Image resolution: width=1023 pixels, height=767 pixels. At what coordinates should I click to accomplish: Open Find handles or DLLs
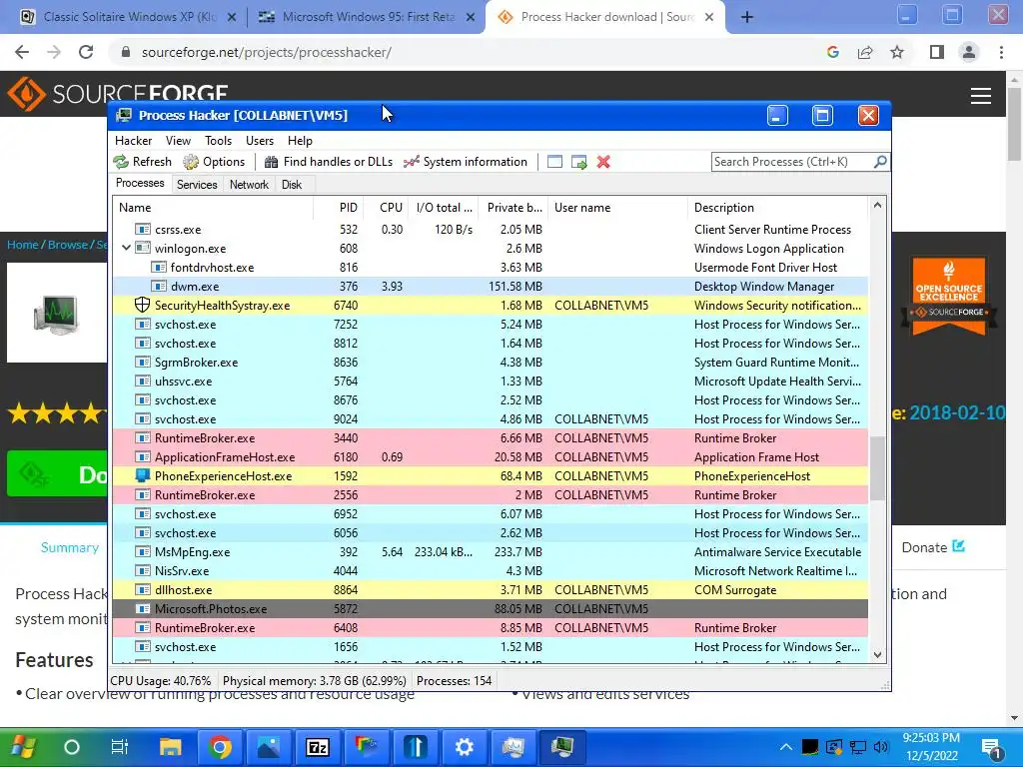click(x=329, y=162)
